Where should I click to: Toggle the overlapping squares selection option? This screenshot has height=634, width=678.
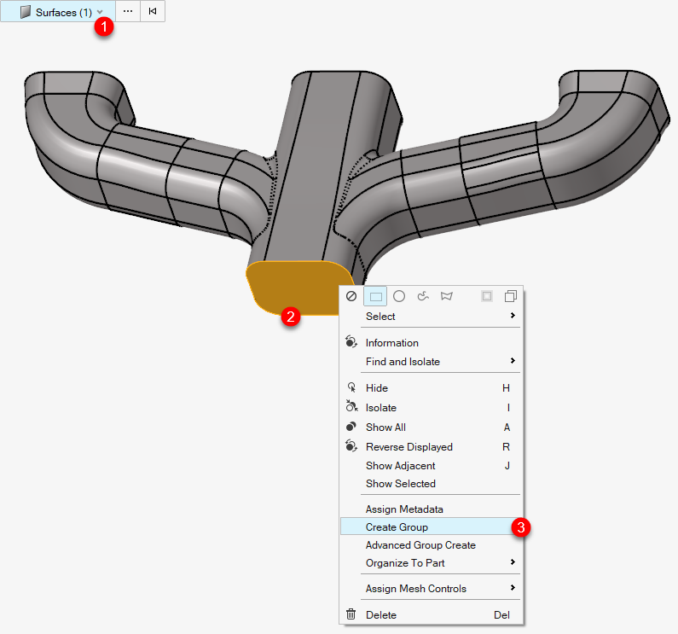511,296
